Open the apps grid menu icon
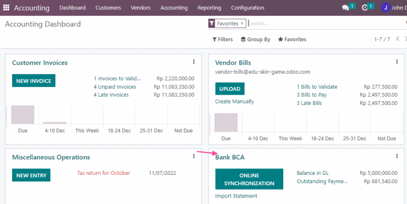Viewport: 407px width, 204px height. (x=6, y=8)
